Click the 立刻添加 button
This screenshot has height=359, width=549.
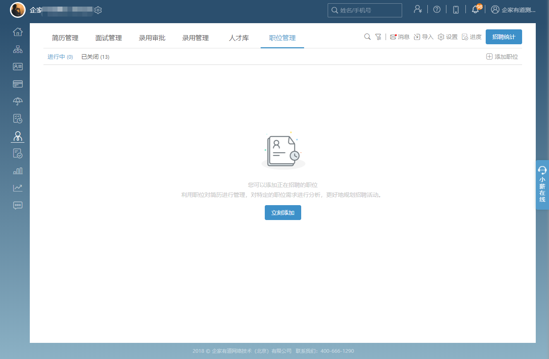pyautogui.click(x=283, y=213)
